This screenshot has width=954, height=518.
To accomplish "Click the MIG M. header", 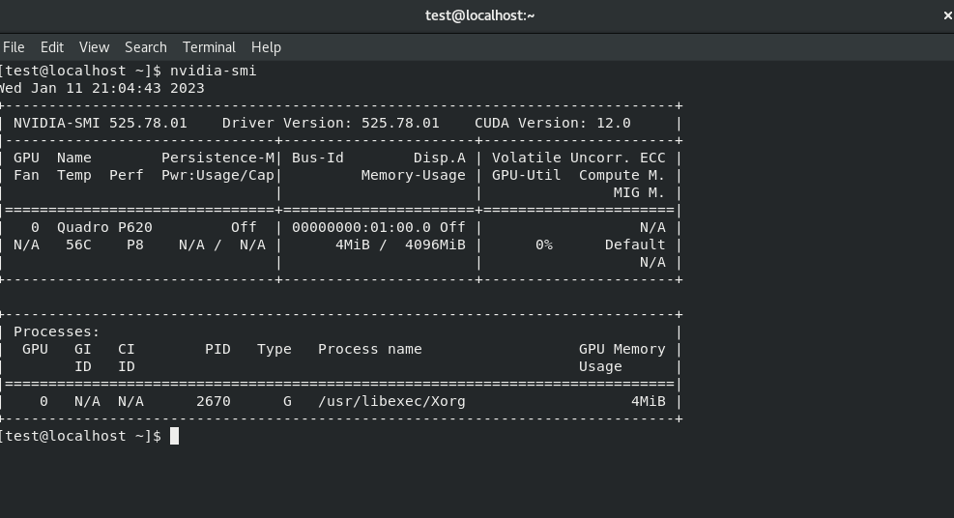I will (640, 192).
